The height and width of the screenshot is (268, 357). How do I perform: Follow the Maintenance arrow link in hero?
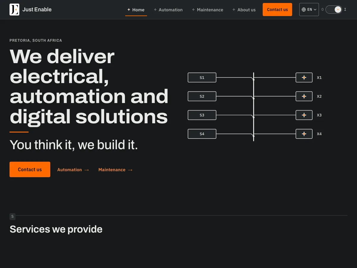115,170
